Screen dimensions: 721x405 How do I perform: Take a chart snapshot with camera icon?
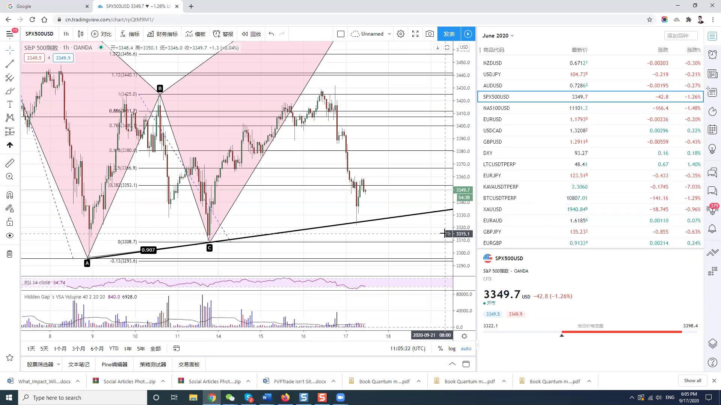(x=430, y=34)
